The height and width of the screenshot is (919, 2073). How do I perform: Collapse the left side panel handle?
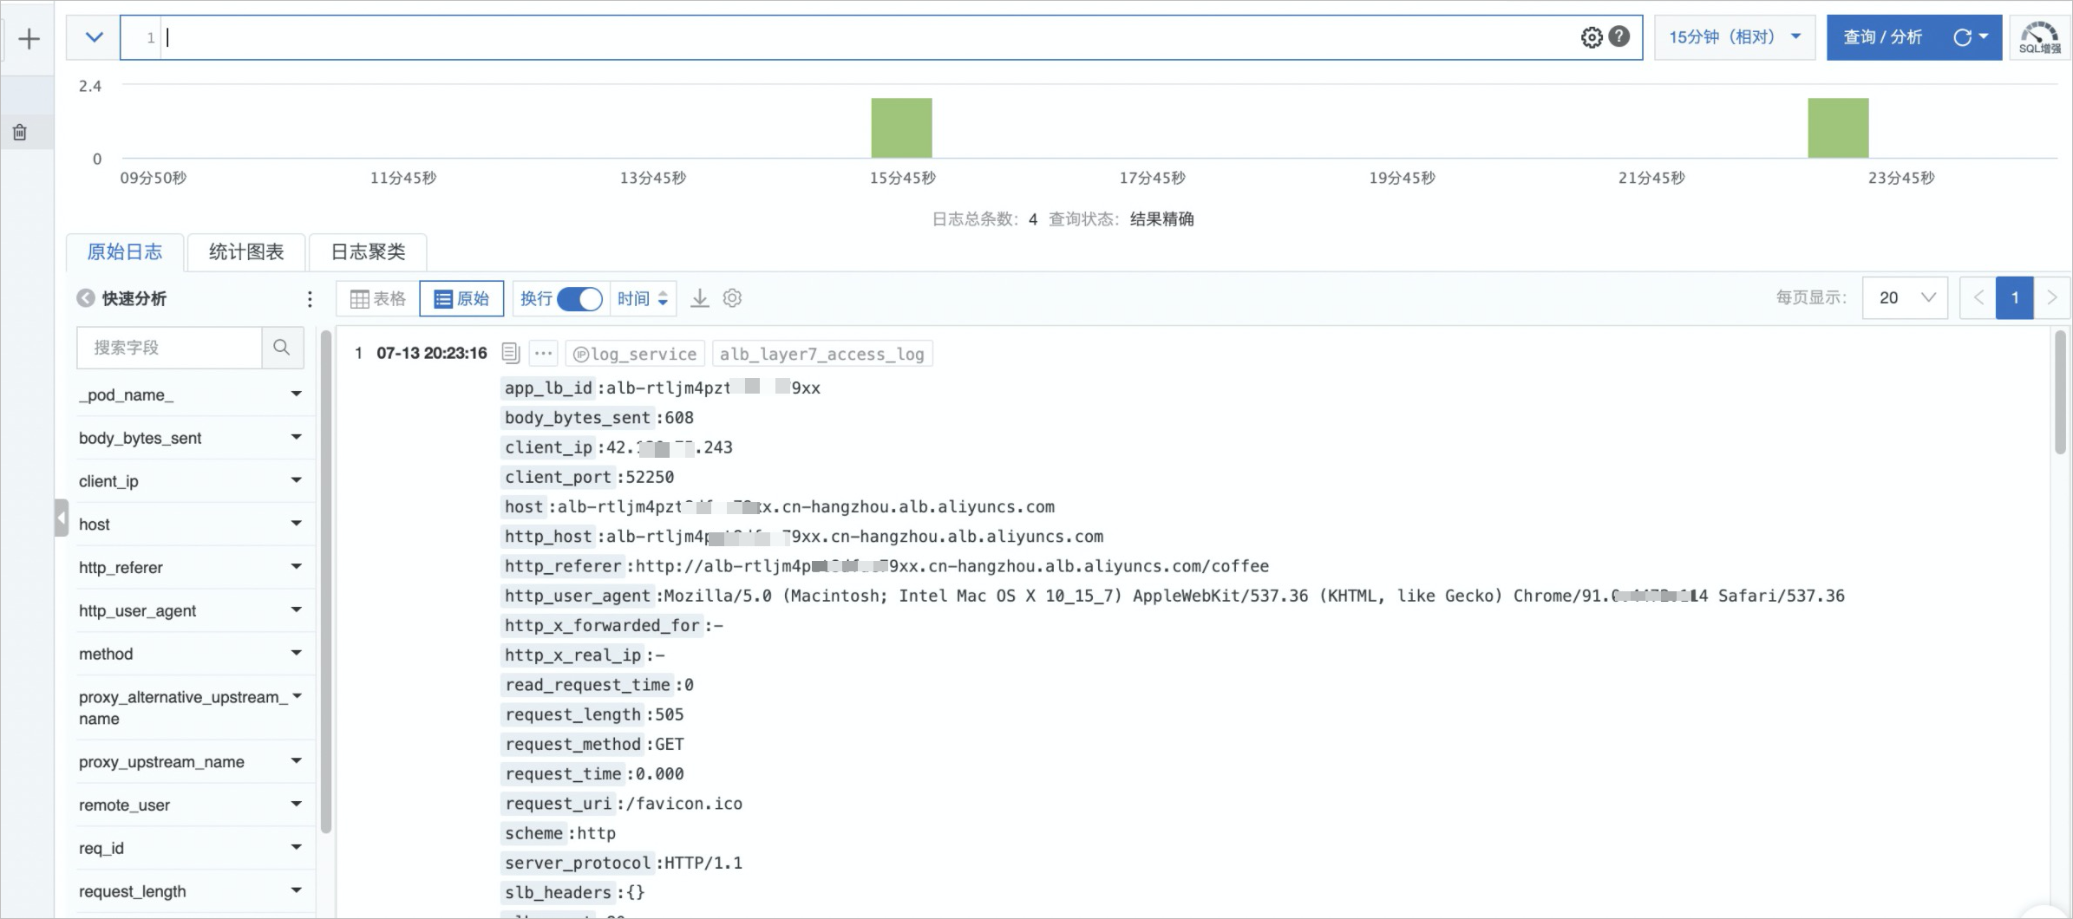pyautogui.click(x=61, y=518)
